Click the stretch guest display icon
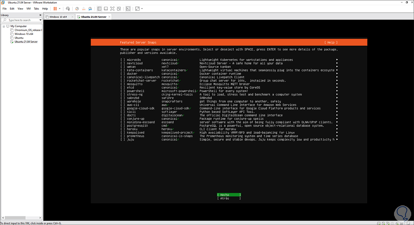Screen dimensions: 414x225 (x=137, y=8)
